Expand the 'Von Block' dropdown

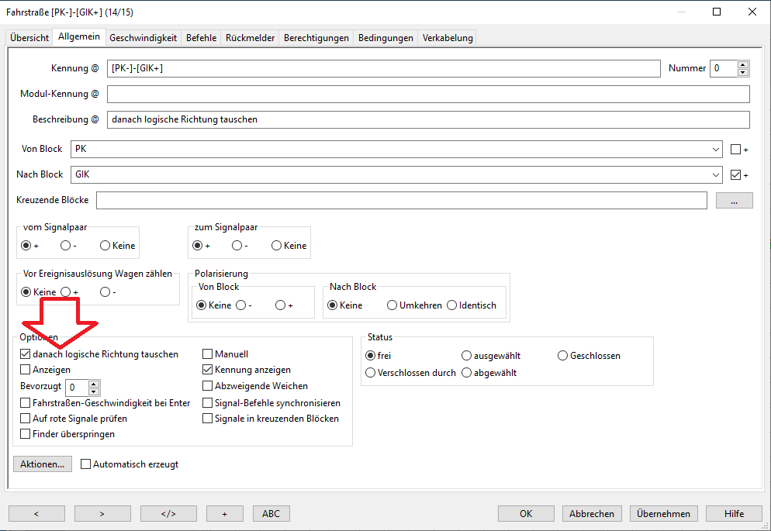tap(714, 149)
